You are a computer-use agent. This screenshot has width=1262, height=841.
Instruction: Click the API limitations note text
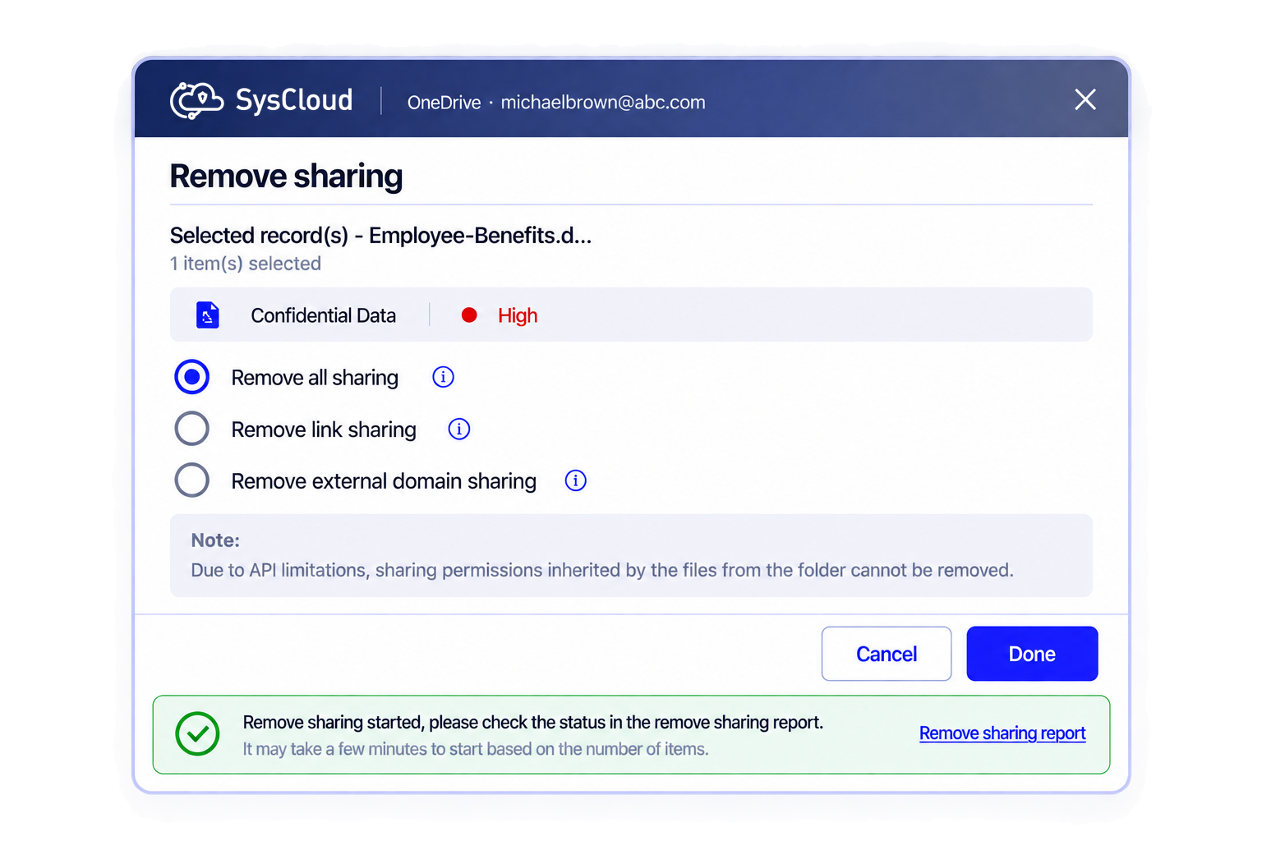(x=602, y=570)
